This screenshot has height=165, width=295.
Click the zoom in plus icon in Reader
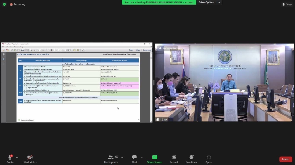click(x=51, y=50)
